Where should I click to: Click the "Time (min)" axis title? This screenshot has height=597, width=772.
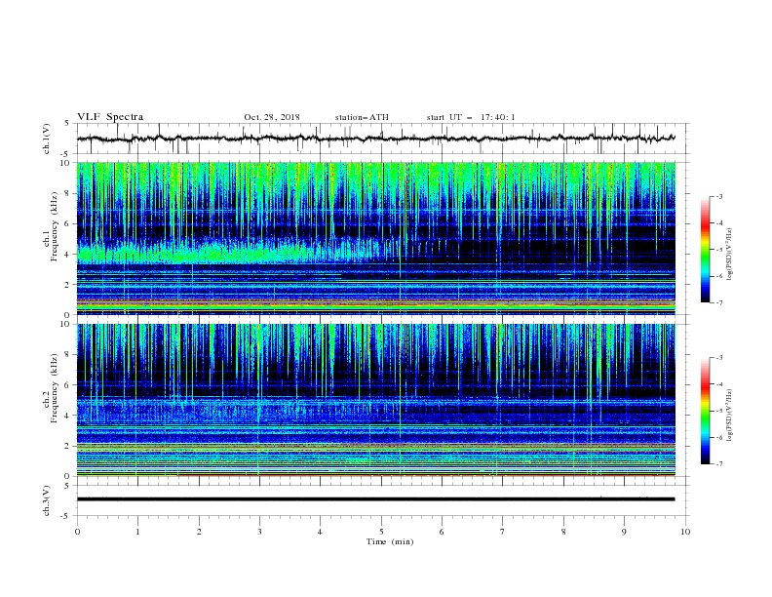coord(390,541)
